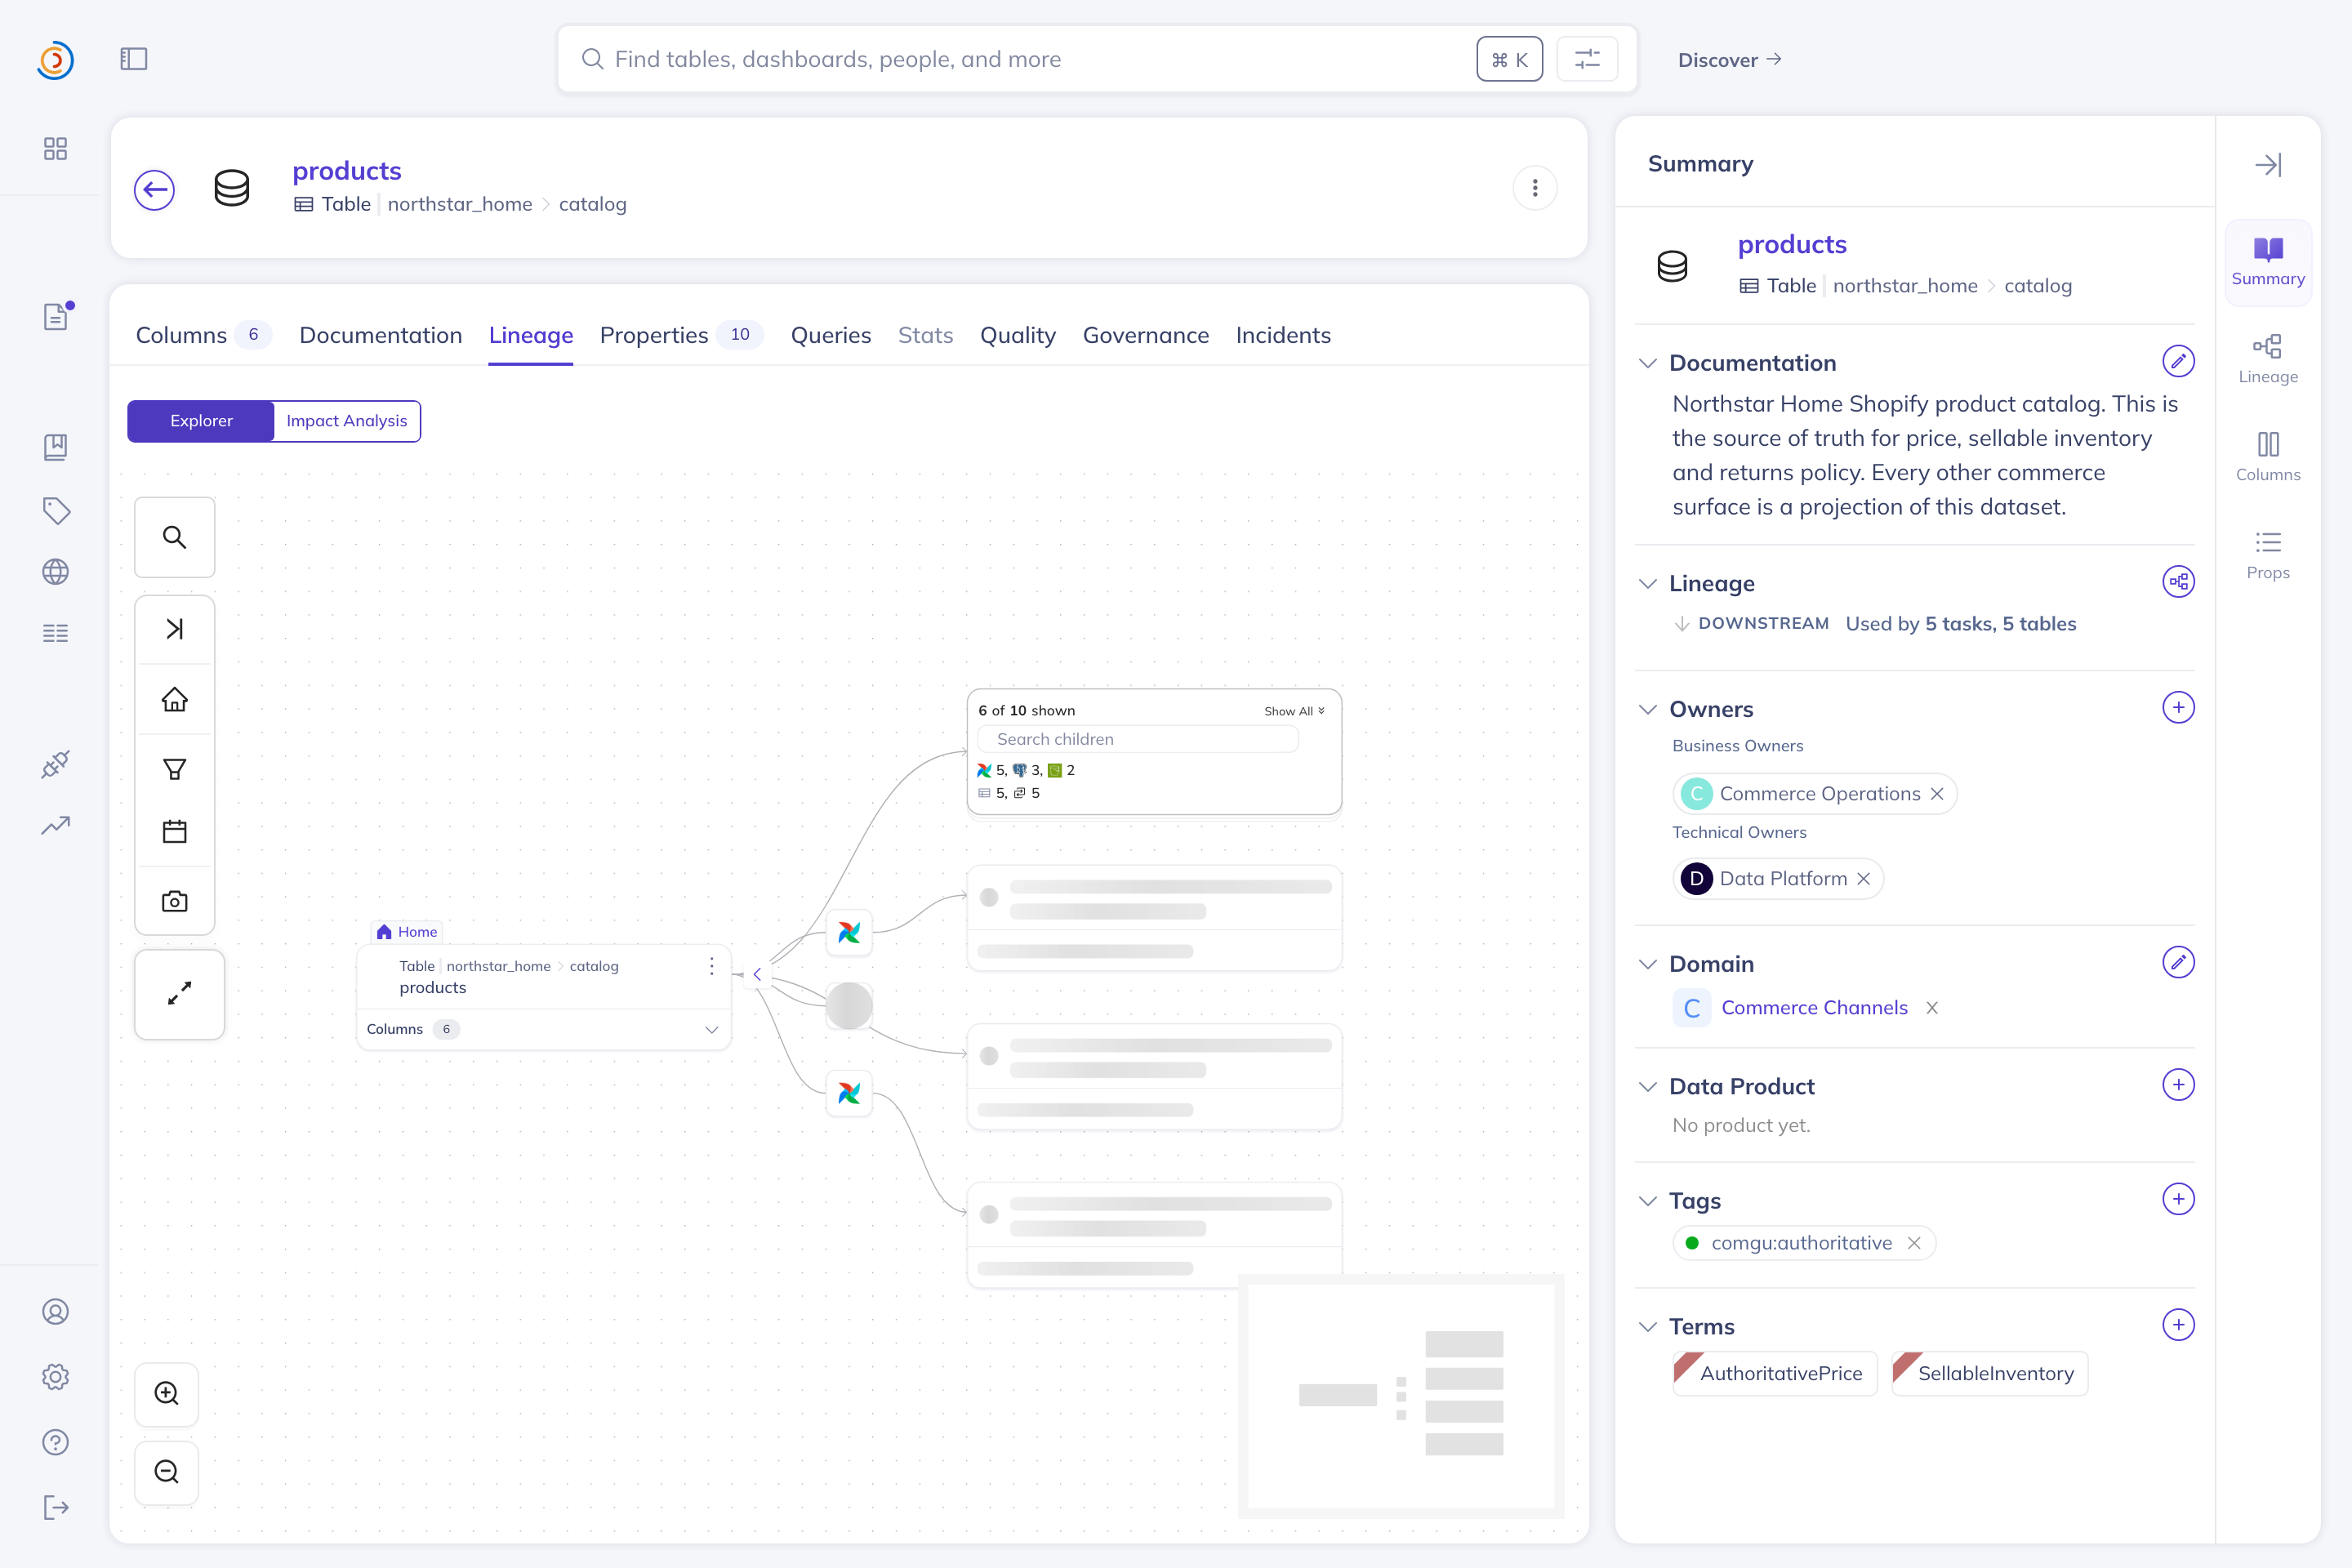Go back using the circled arrow button
This screenshot has height=1568, width=2352.
click(x=154, y=190)
